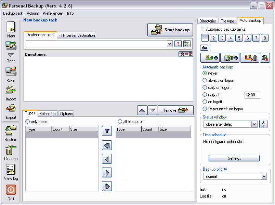
Task: Click the red Quit power icon
Action: [11, 190]
